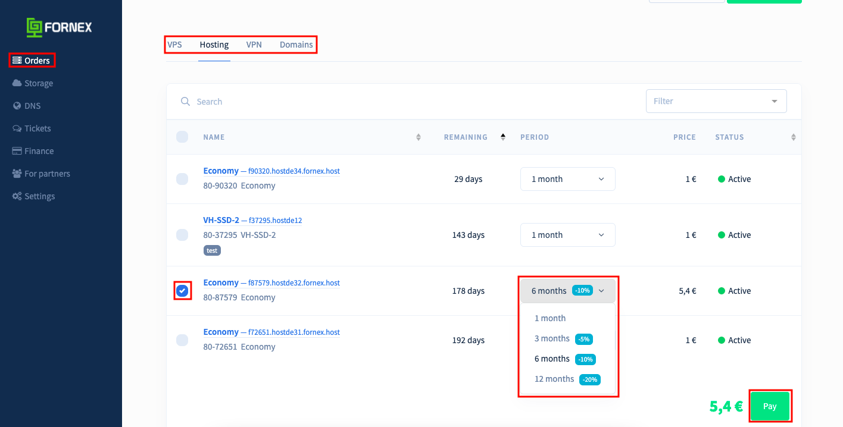The height and width of the screenshot is (427, 843).
Task: Open Finance in the sidebar
Action: tap(33, 151)
